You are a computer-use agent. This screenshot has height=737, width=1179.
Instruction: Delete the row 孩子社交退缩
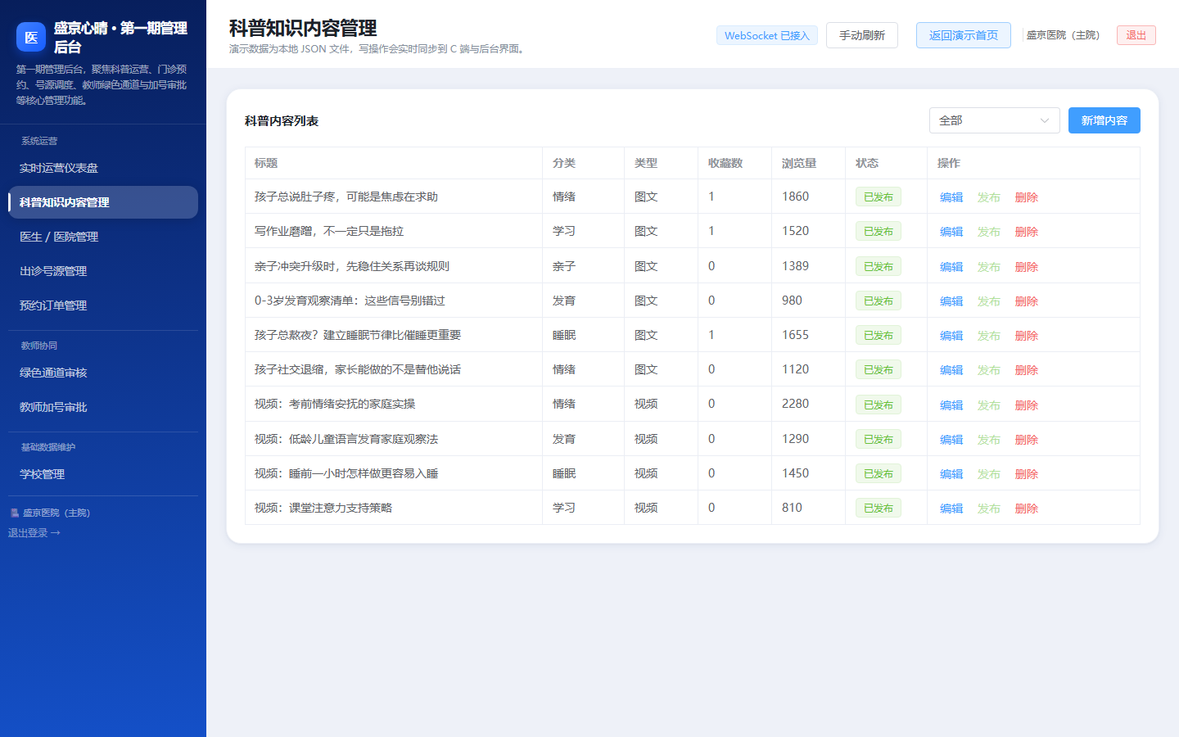pos(1026,370)
